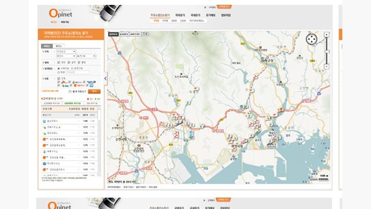
Task: Switch the map to 위성영상 view
Action: (124, 34)
